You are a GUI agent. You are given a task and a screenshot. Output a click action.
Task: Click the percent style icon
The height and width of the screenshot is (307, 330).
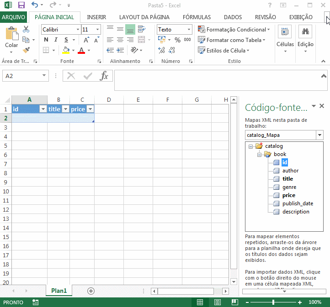177,40
